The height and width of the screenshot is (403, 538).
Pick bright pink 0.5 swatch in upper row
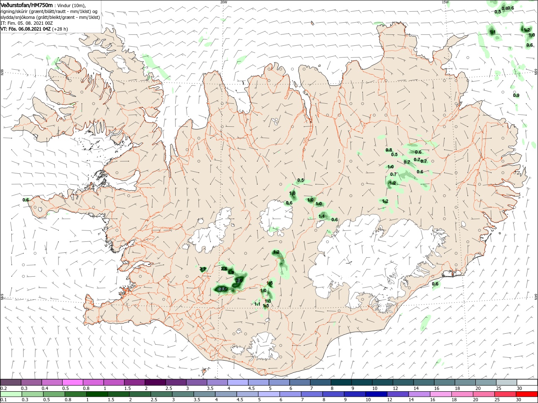(x=72, y=382)
